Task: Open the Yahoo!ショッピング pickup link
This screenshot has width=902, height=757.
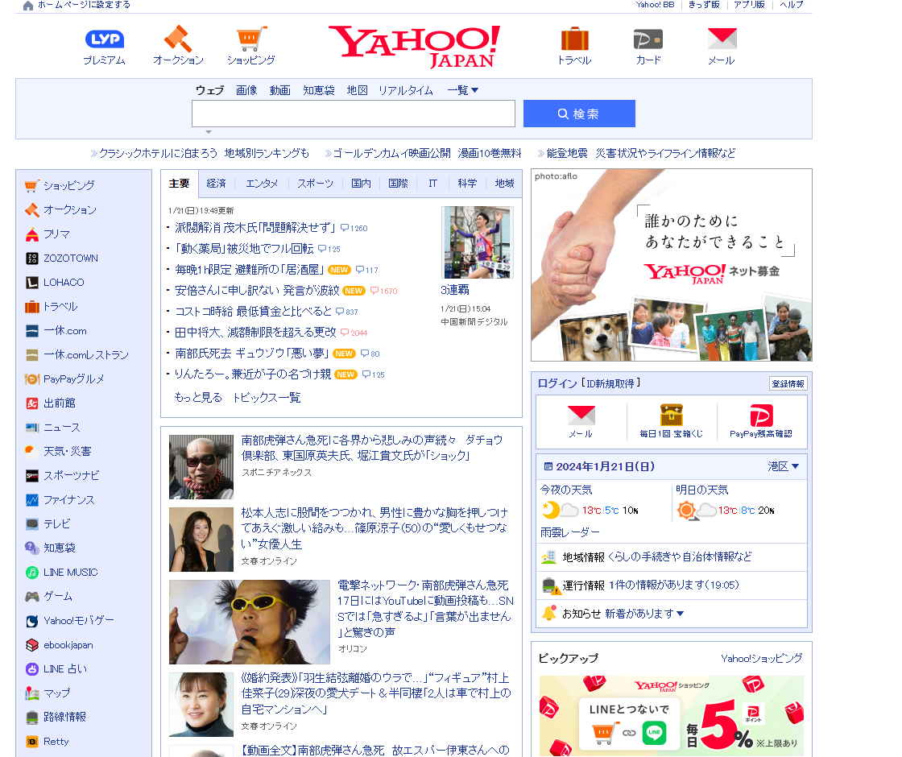Action: pyautogui.click(x=762, y=658)
